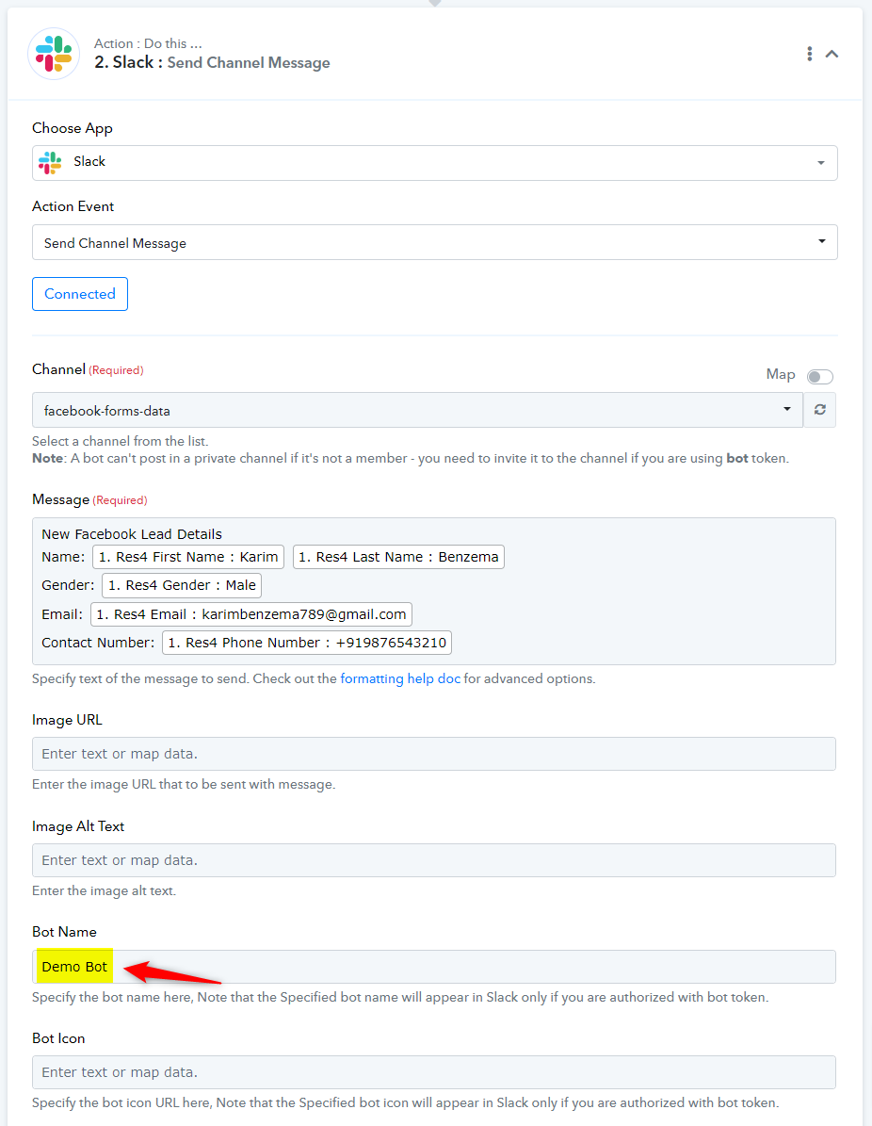Open the Choose App dropdown

tap(434, 162)
